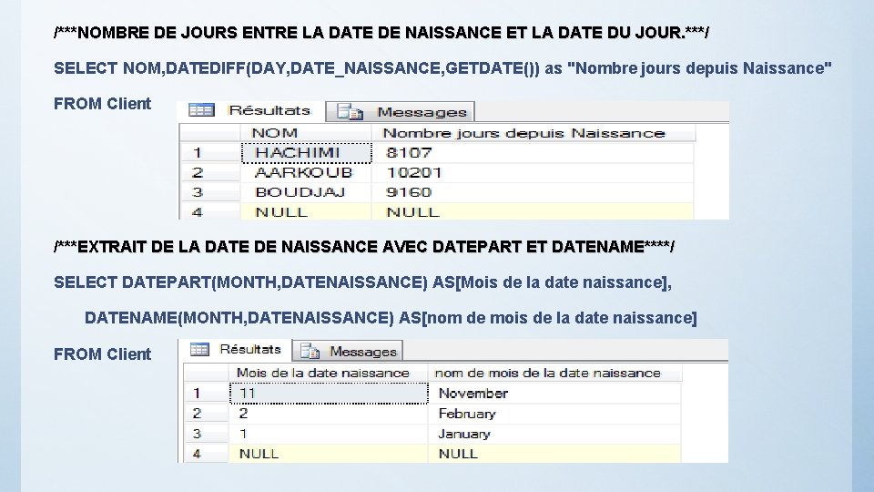This screenshot has height=492, width=874.
Task: Click the grid icon of lower Résultats tab
Action: (x=199, y=350)
